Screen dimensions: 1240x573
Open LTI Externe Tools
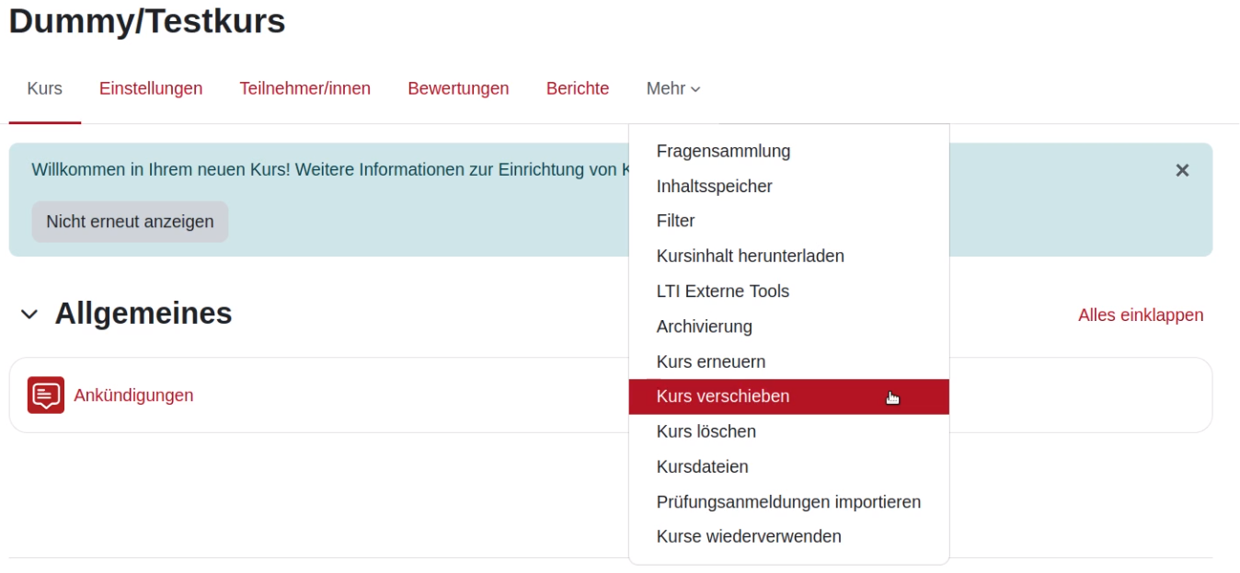tap(724, 291)
